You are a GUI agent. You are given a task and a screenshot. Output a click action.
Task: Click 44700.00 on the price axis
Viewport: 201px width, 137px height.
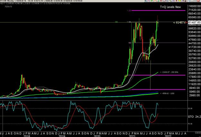tap(195, 43)
